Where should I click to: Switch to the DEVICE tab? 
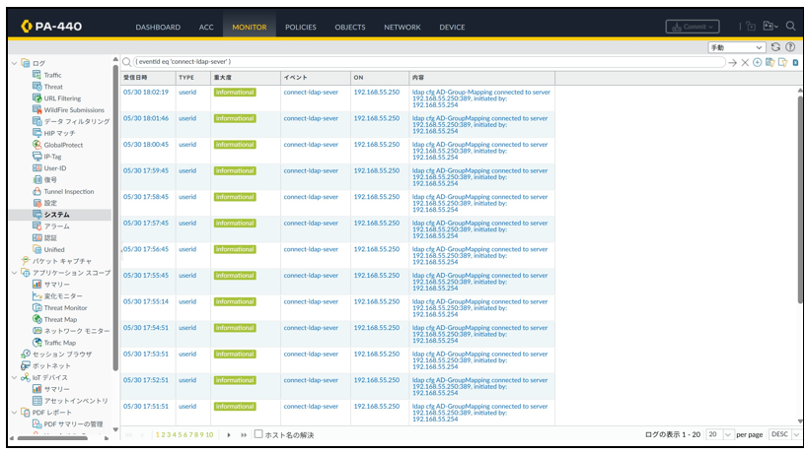click(452, 28)
